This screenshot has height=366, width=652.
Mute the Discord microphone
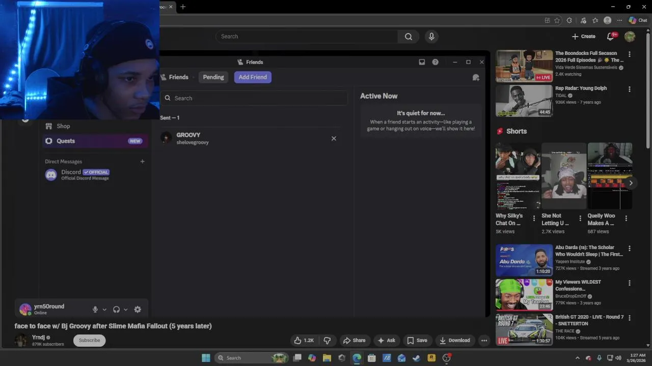pyautogui.click(x=95, y=309)
